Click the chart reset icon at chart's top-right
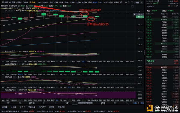Screen dimensions: 180x113 132,6
